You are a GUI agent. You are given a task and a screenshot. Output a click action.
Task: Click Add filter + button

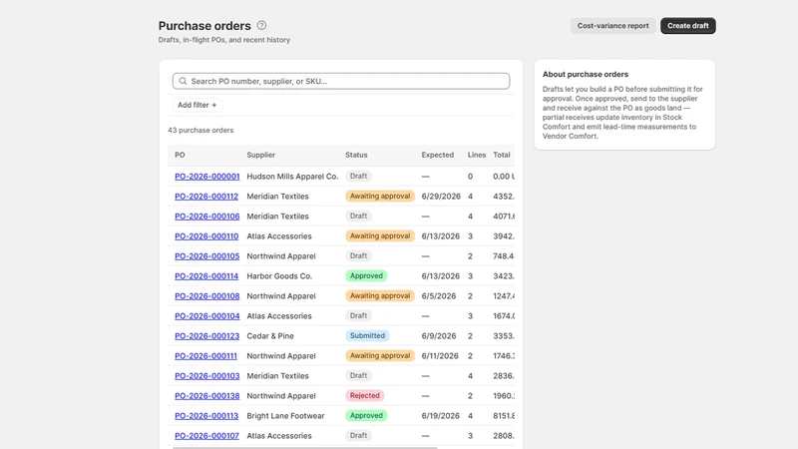point(197,105)
